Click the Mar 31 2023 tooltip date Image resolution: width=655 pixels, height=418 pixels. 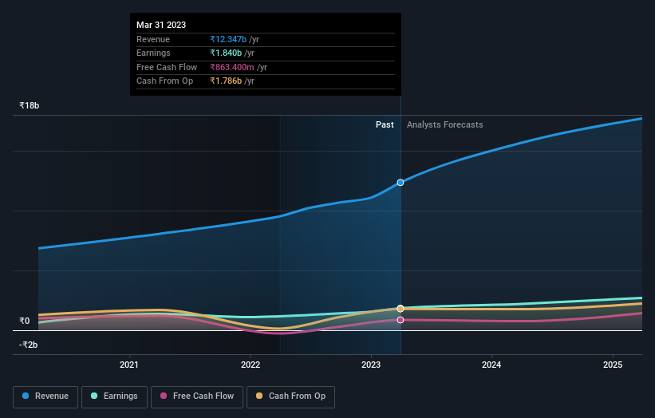click(161, 25)
